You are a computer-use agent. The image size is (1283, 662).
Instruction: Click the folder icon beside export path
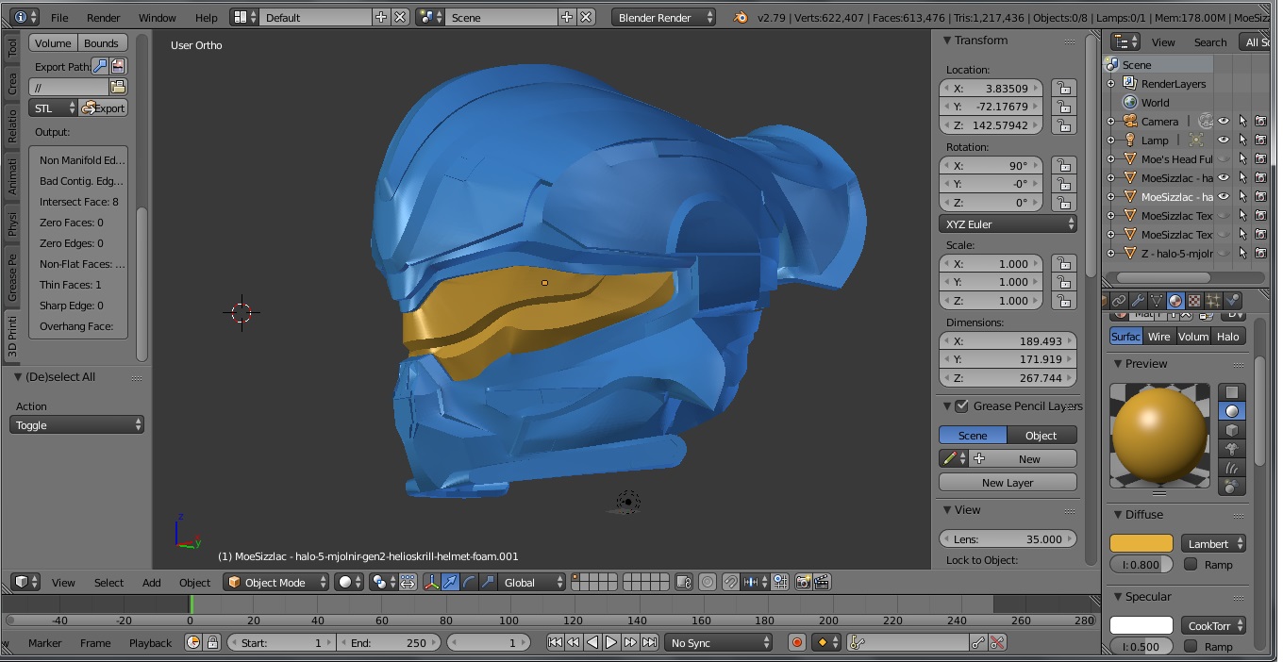(x=118, y=87)
